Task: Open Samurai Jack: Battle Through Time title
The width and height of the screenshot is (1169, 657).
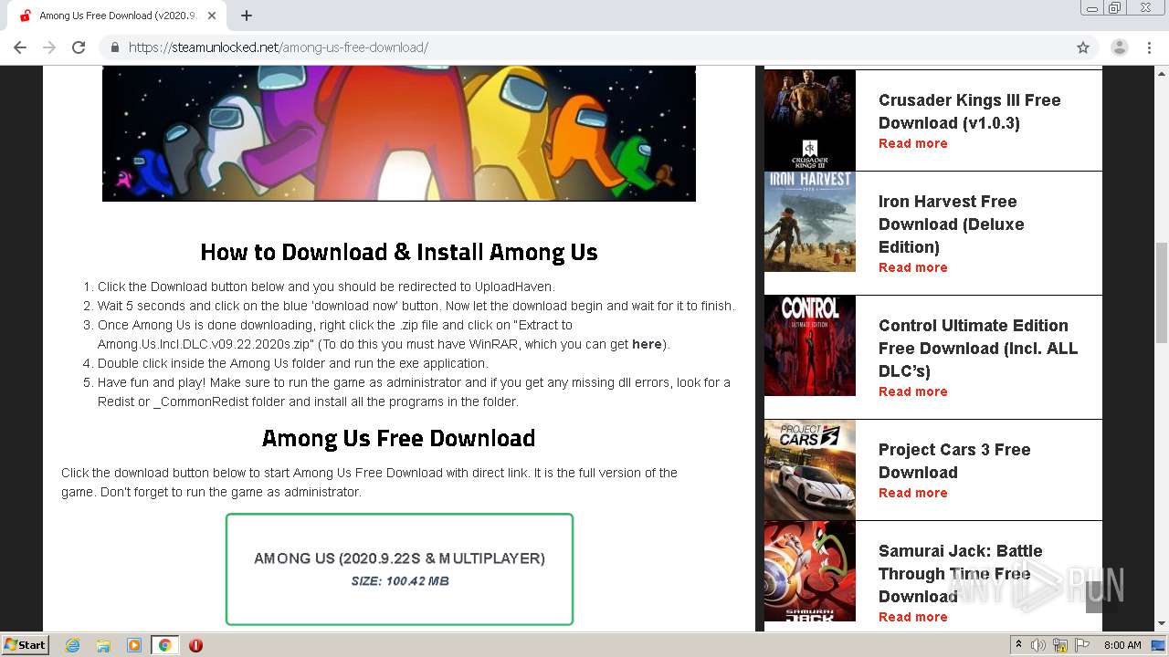Action: tap(961, 573)
